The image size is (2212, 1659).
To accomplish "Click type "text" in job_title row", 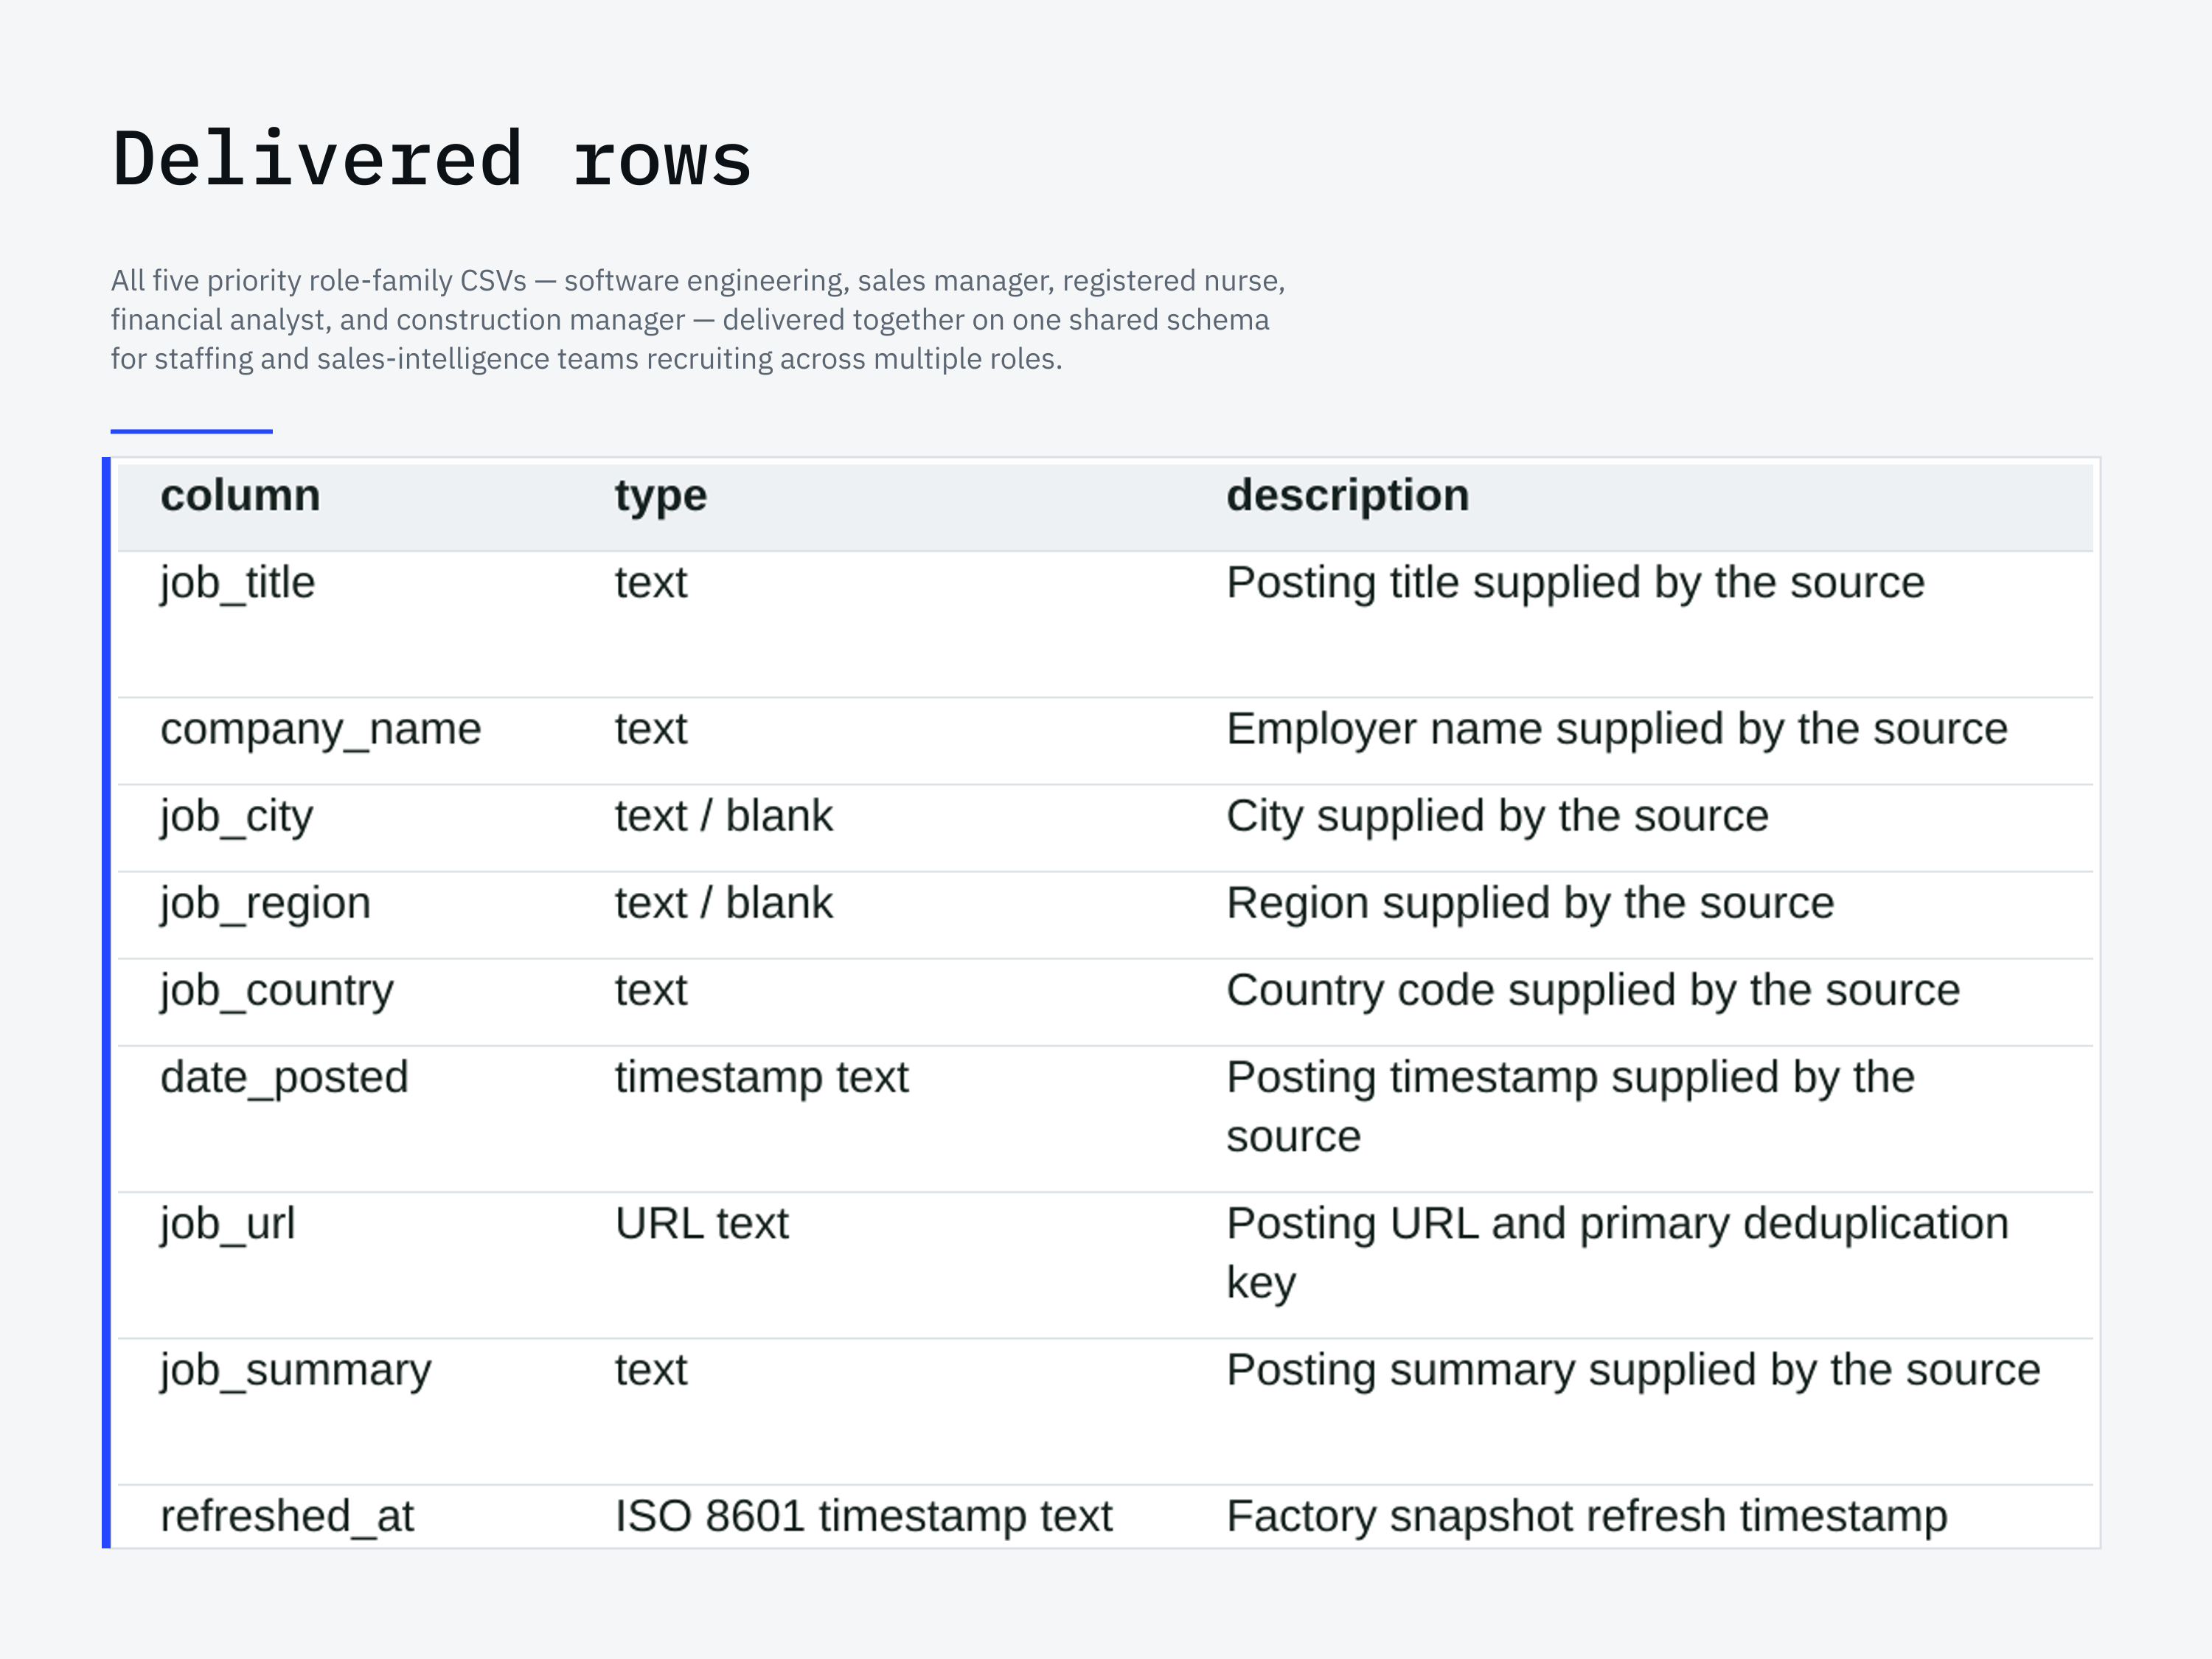I will point(650,583).
